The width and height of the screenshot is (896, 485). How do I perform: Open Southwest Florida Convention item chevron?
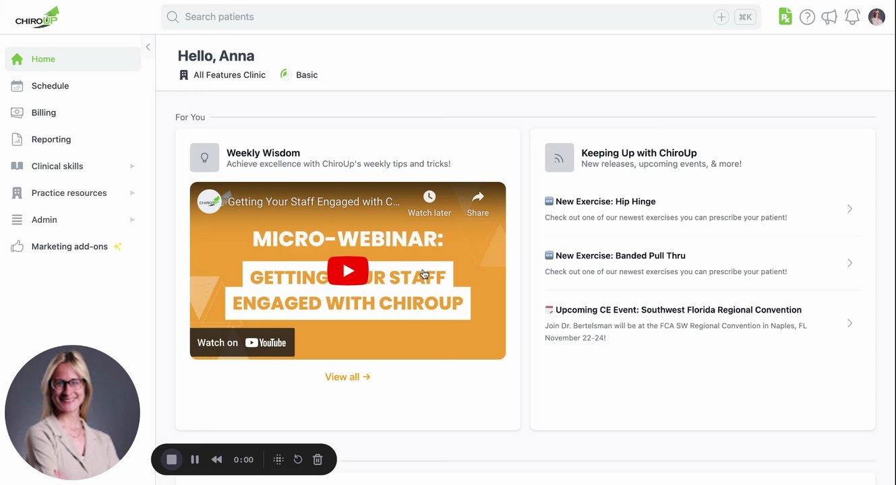(849, 323)
